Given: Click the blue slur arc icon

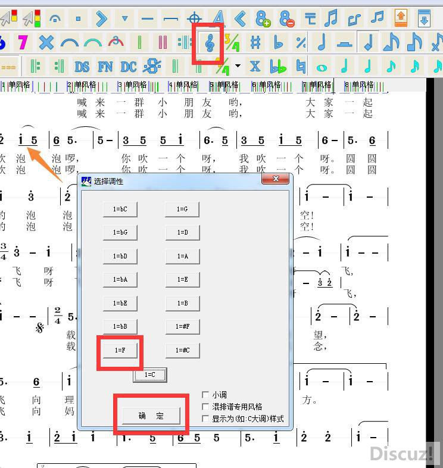Looking at the screenshot, I should (x=70, y=42).
